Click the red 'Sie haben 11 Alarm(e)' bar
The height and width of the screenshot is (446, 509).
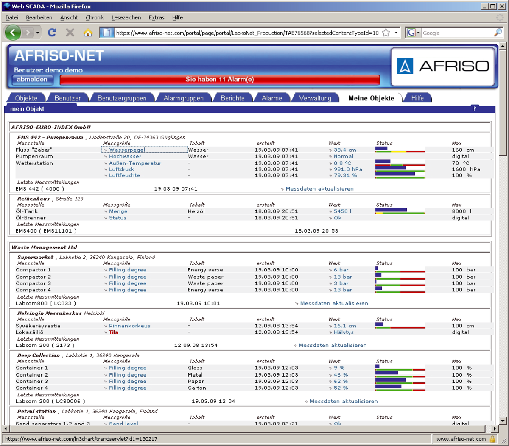click(220, 80)
